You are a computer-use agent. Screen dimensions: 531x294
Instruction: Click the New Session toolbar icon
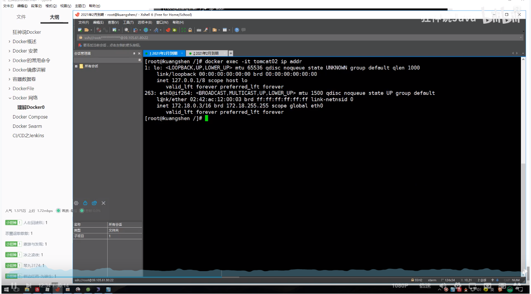80,30
